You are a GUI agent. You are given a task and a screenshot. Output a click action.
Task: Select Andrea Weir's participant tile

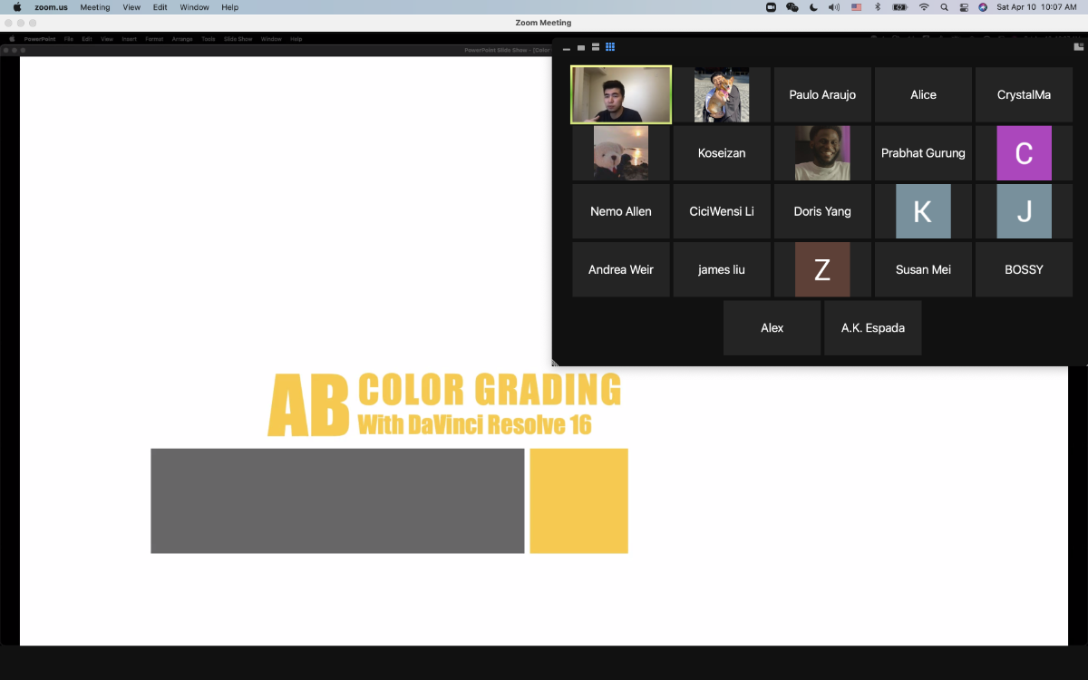coord(621,269)
